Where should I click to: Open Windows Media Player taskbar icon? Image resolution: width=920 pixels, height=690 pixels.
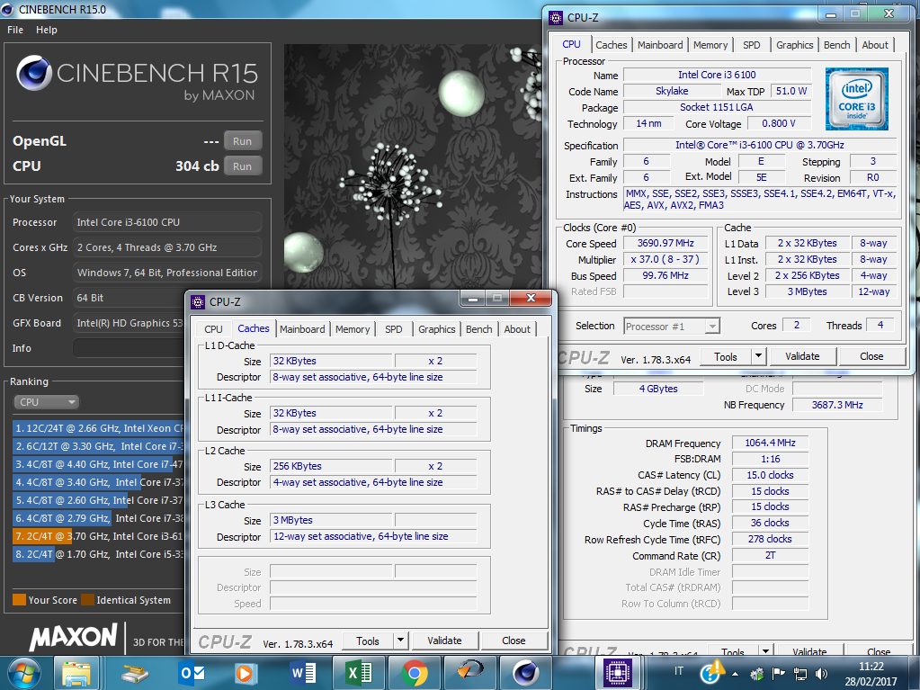point(246,673)
